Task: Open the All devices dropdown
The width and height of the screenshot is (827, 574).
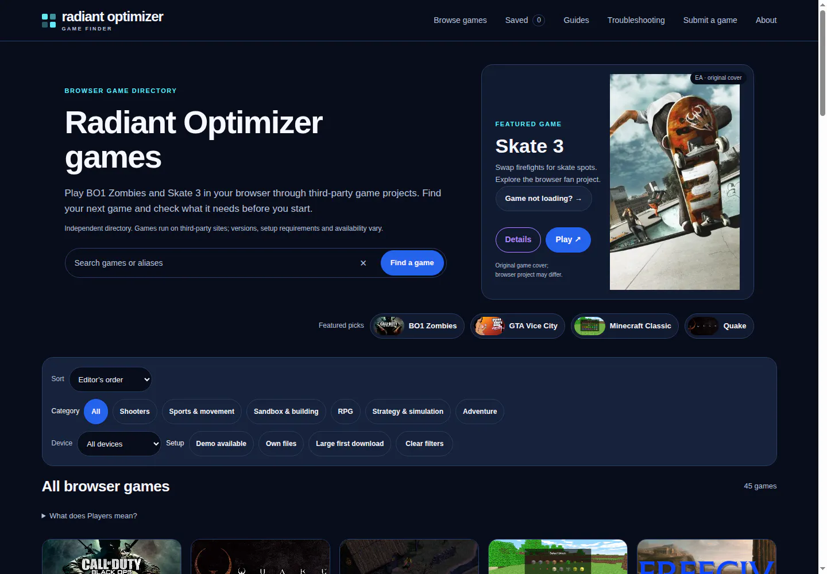Action: tap(119, 444)
